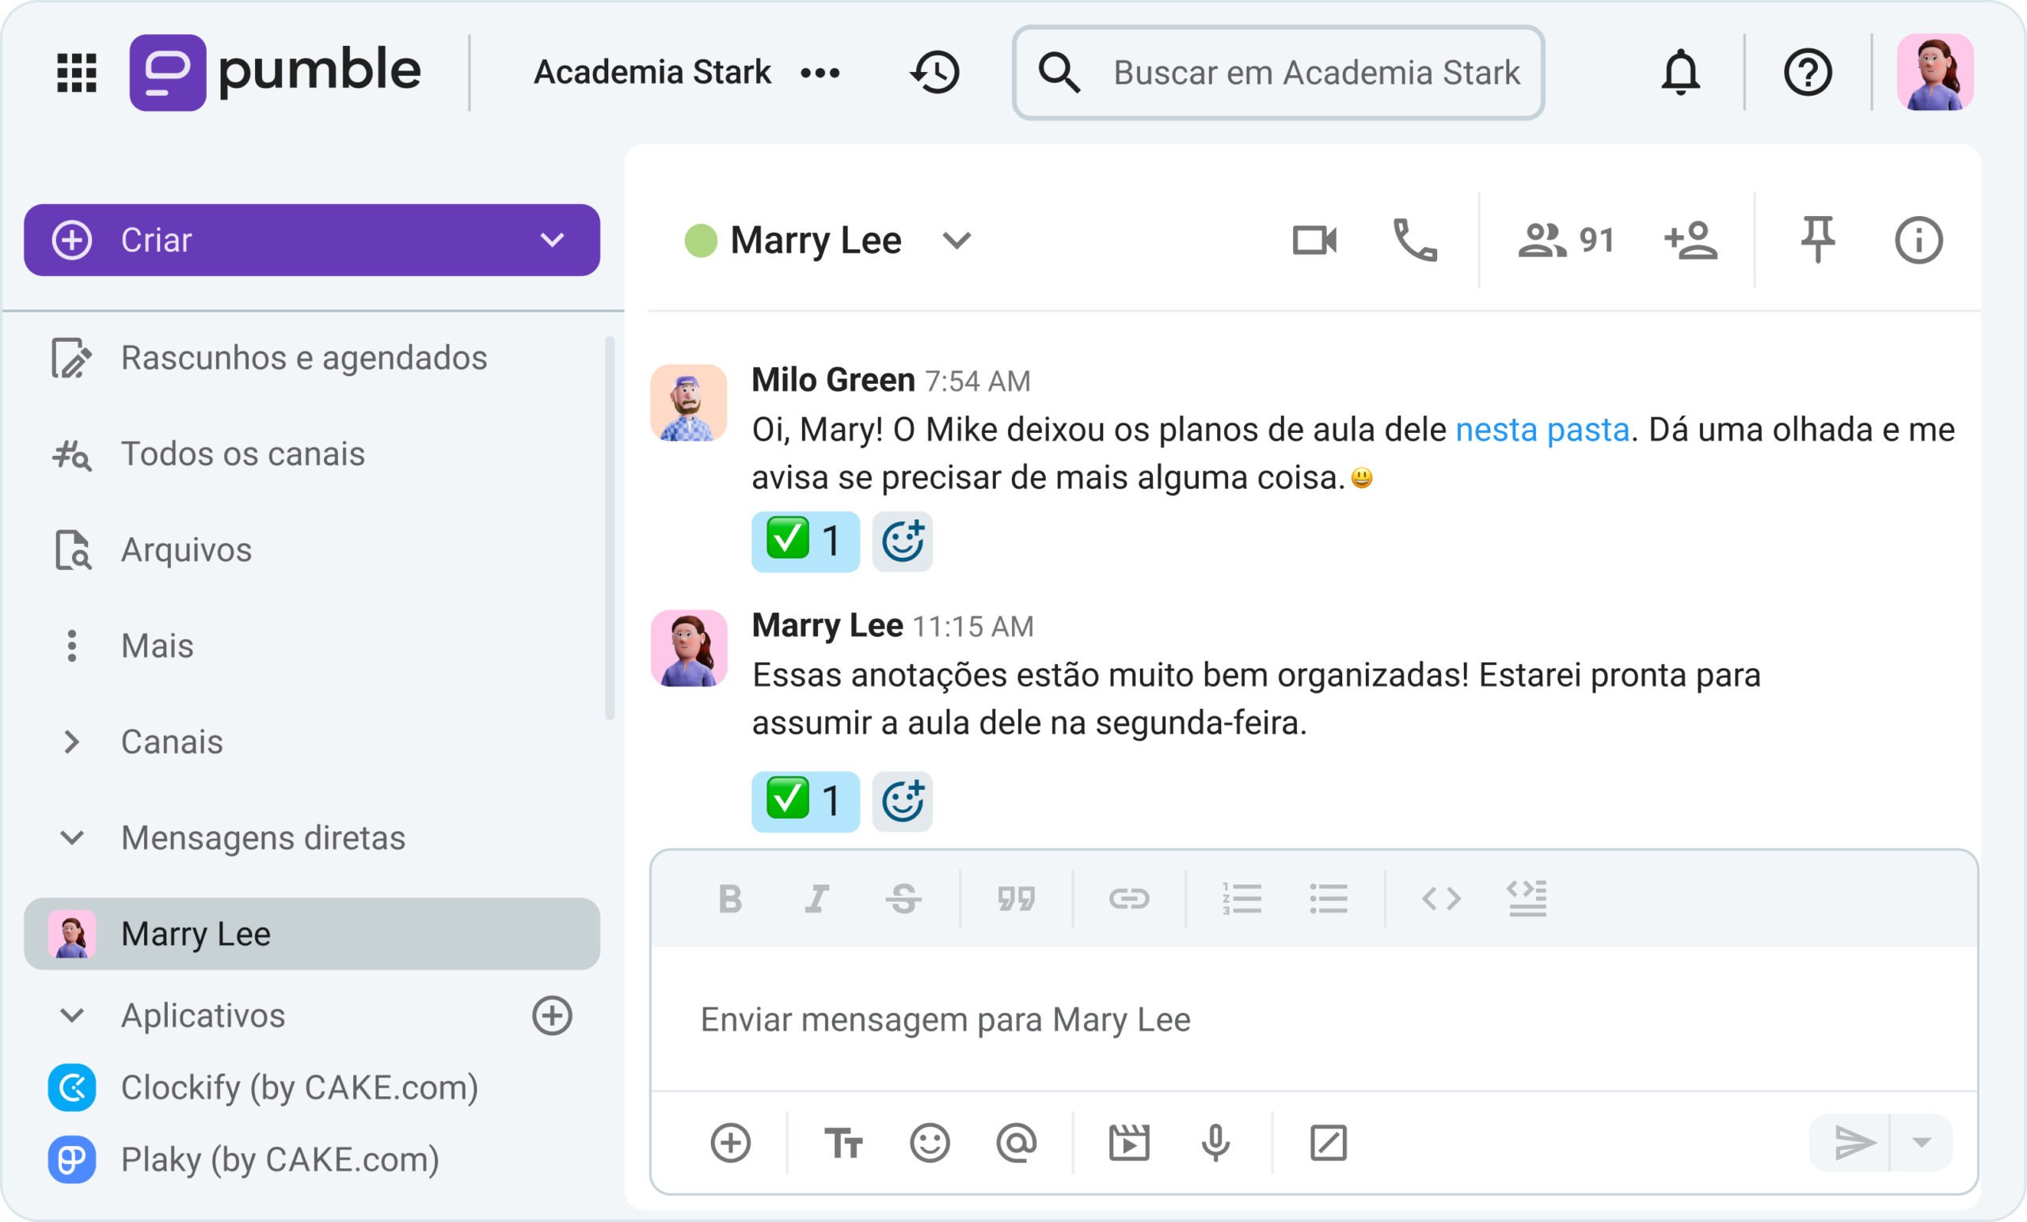Image resolution: width=2027 pixels, height=1222 pixels.
Task: Open pinned messages
Action: (1818, 240)
